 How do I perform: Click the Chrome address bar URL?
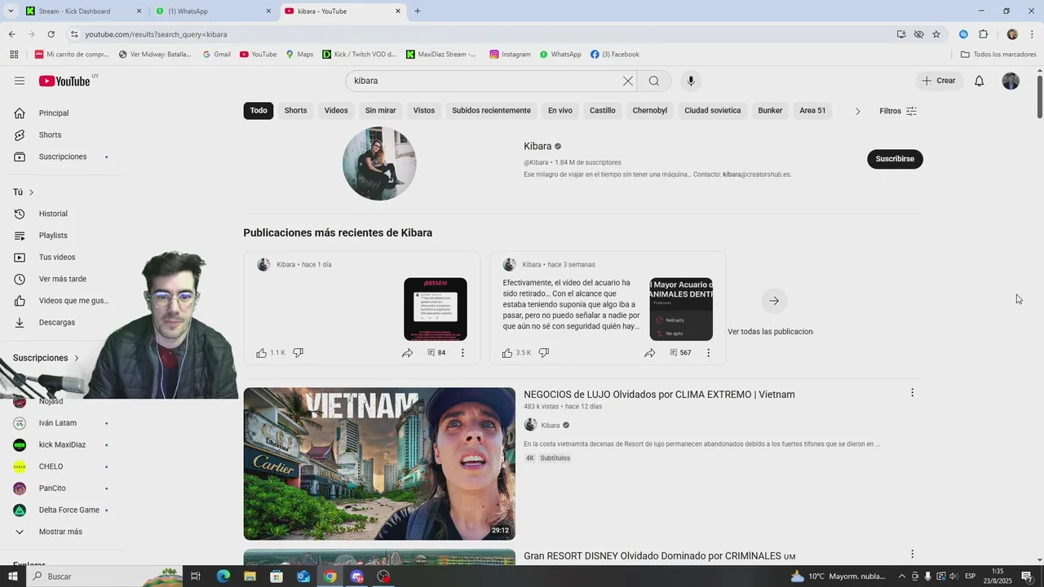click(x=156, y=34)
